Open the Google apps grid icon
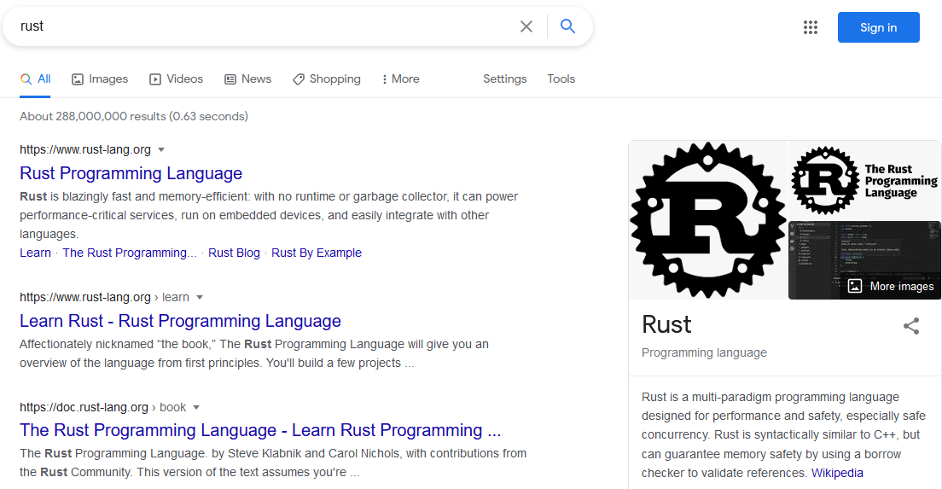Image resolution: width=942 pixels, height=489 pixels. (811, 27)
